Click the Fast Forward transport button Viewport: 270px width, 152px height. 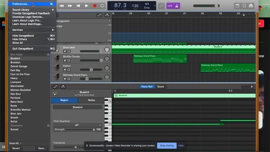[70, 5]
